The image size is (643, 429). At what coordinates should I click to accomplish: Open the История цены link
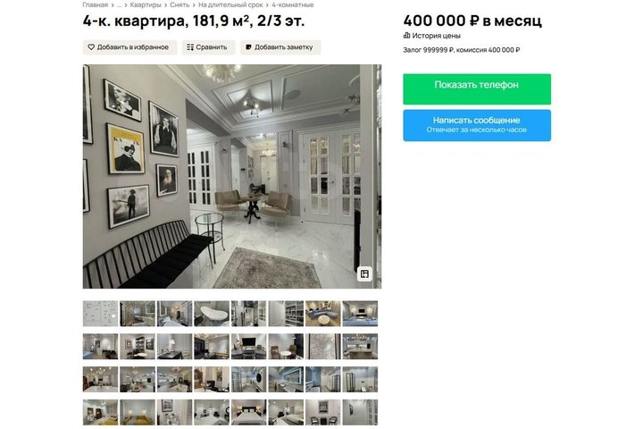pyautogui.click(x=436, y=36)
